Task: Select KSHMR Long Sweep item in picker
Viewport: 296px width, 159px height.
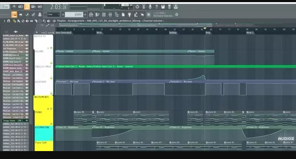Action: click(15, 62)
